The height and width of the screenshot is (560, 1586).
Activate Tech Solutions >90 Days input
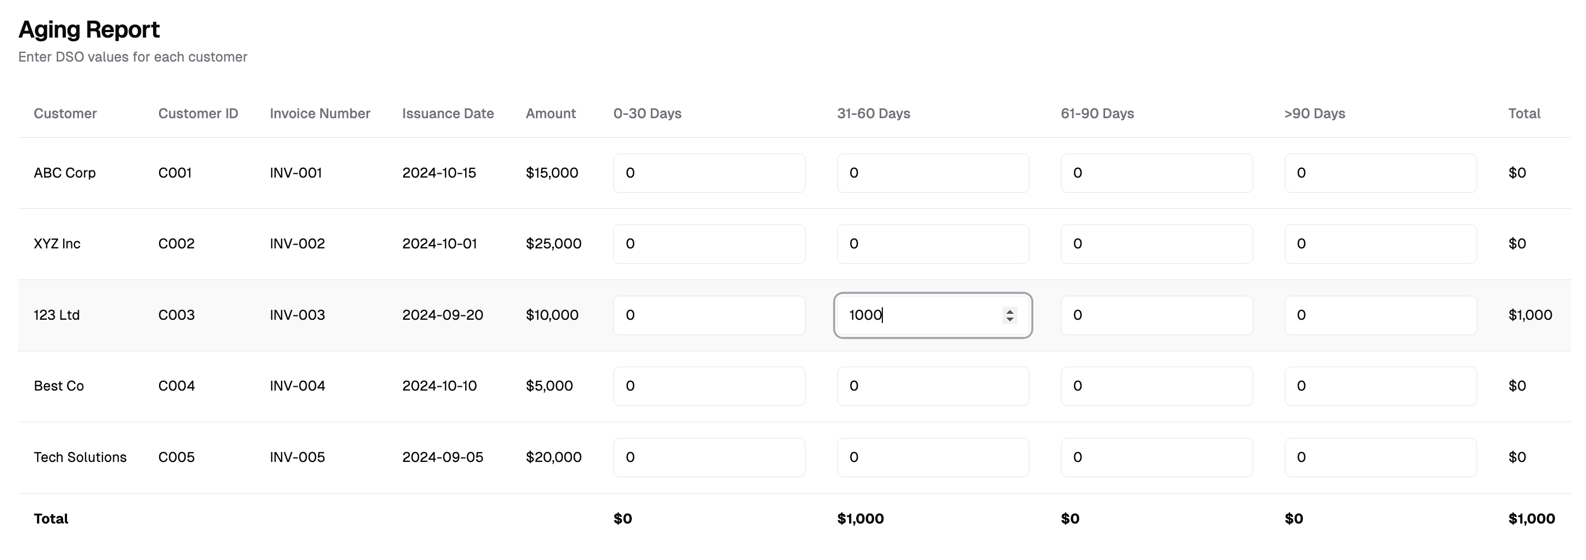1380,458
